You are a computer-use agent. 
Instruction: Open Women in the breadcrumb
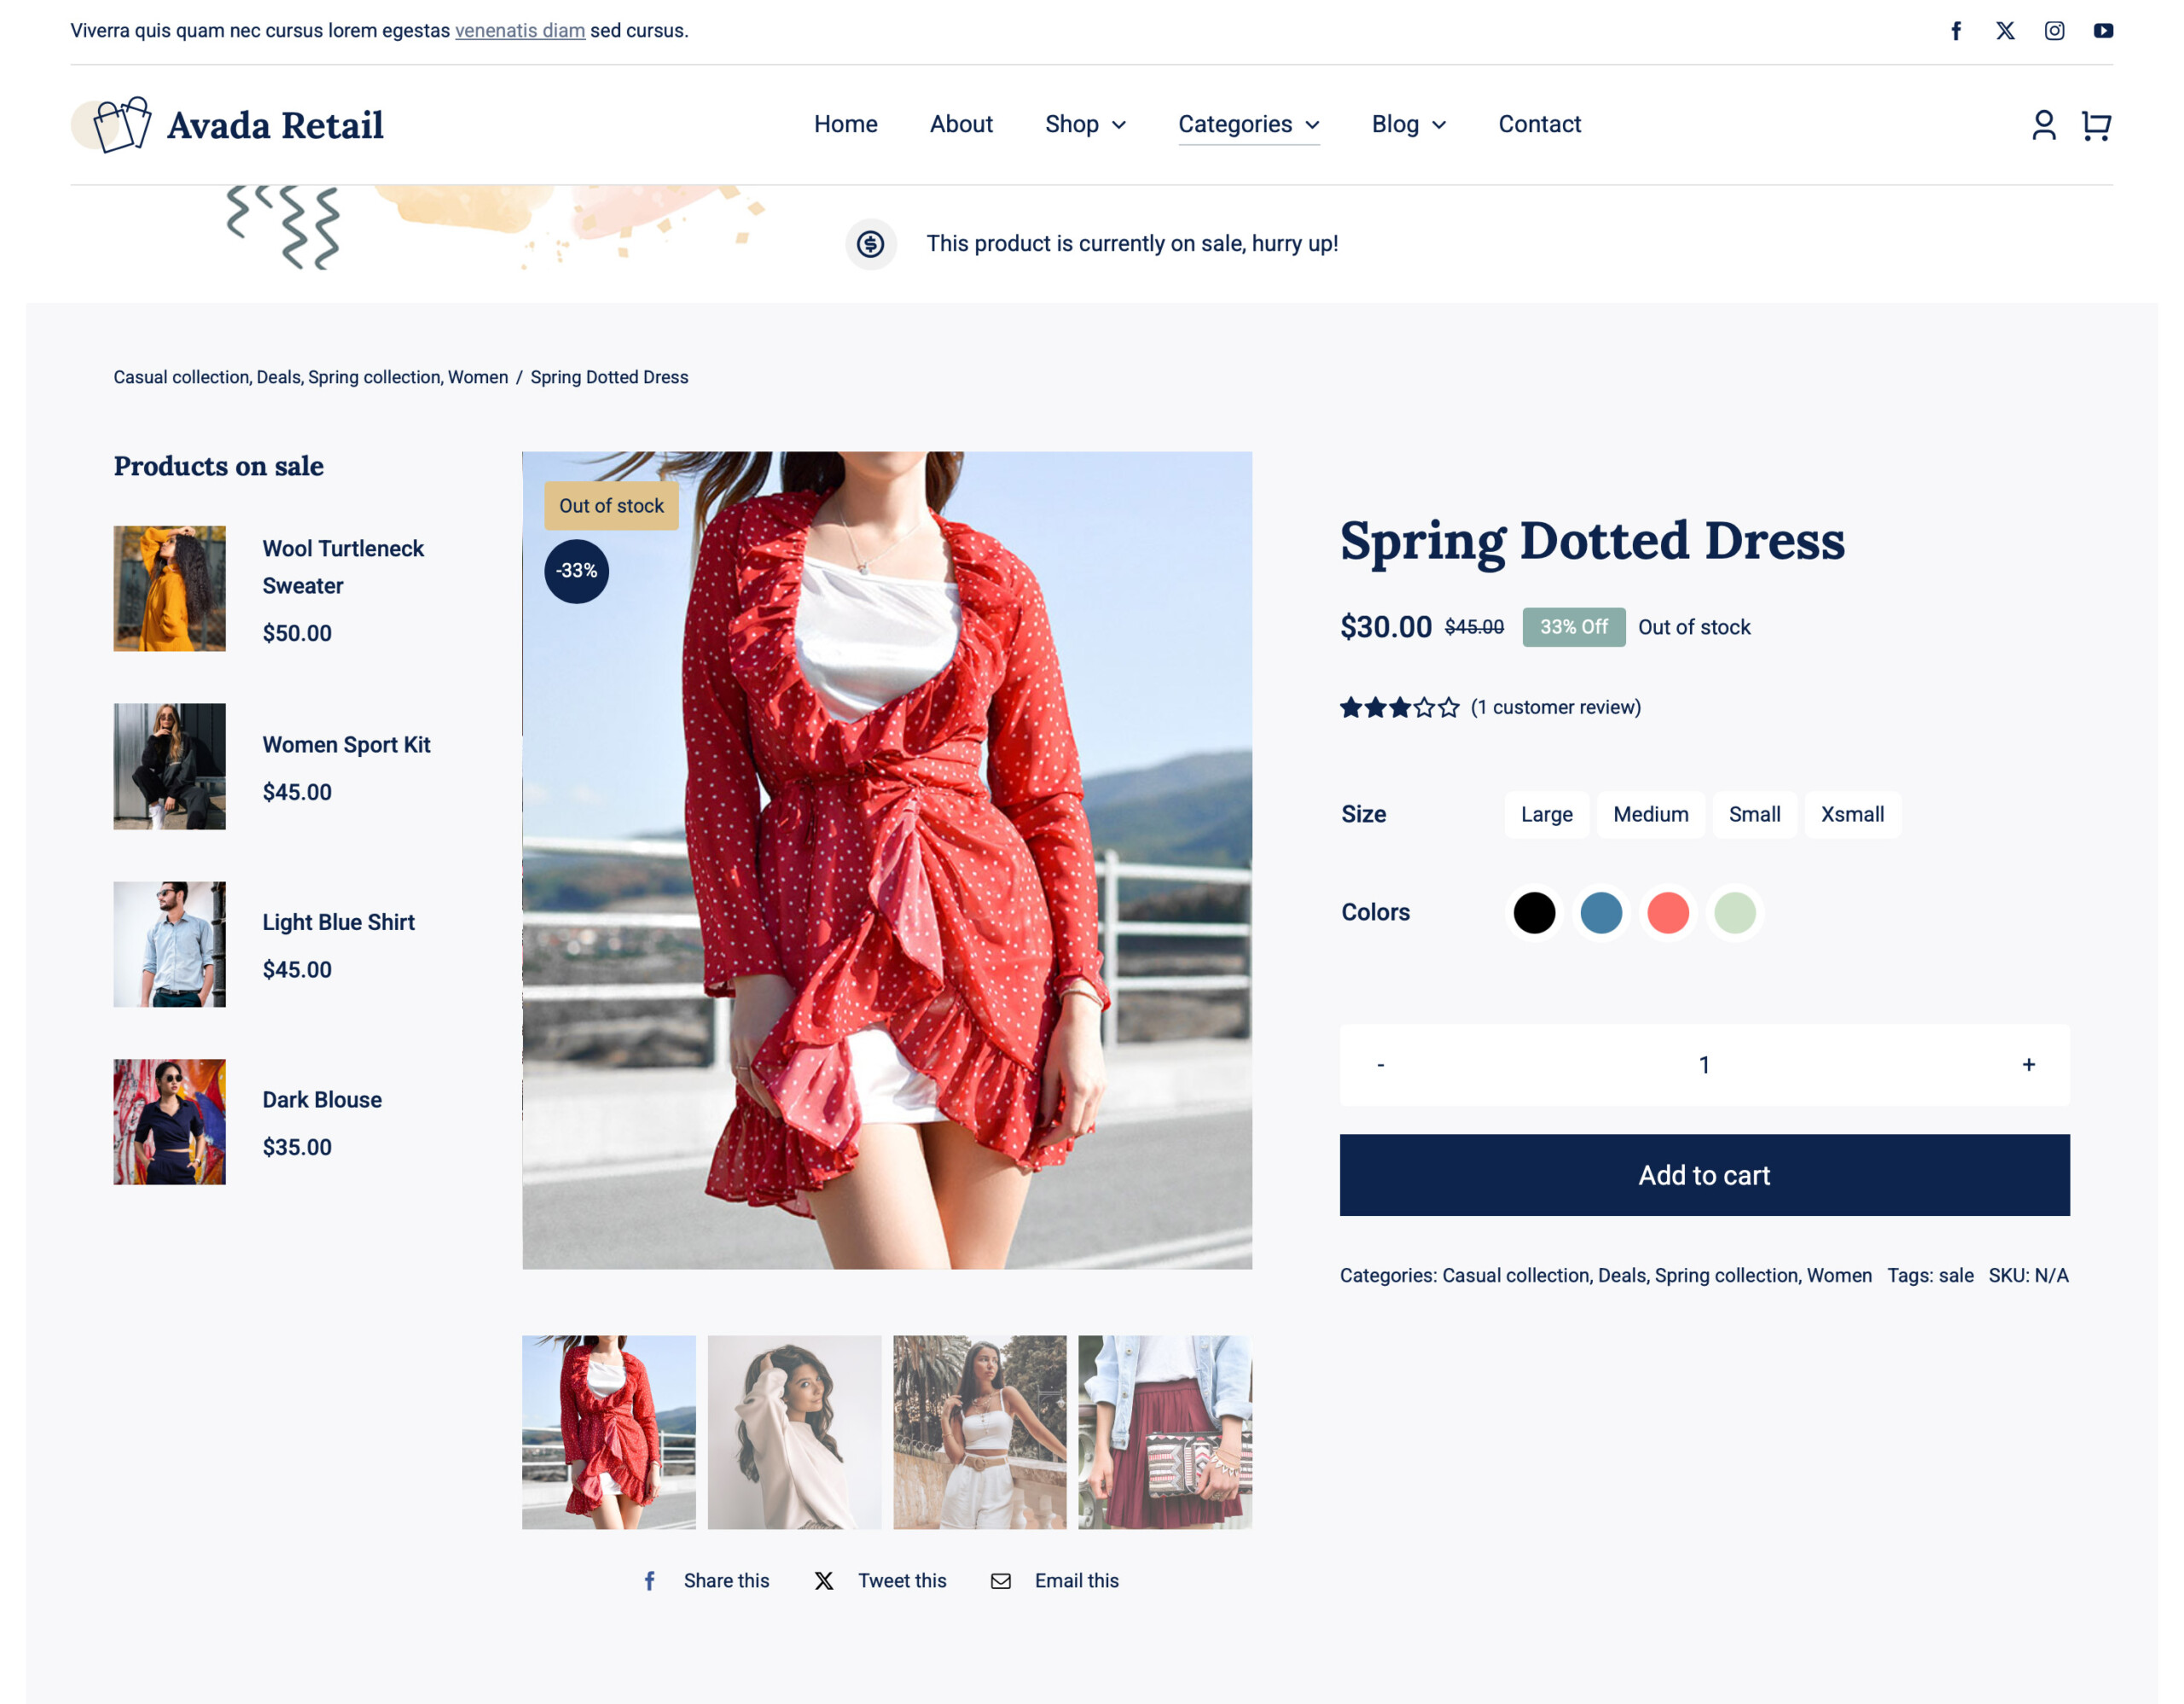point(478,377)
